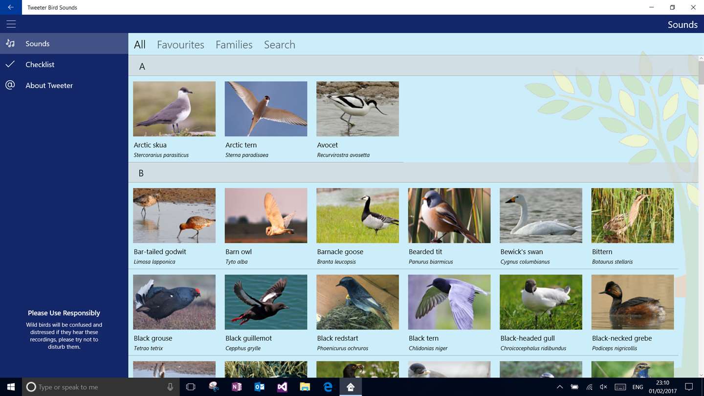Click the Bar-tailed godwit name label
The image size is (704, 396).
[160, 252]
